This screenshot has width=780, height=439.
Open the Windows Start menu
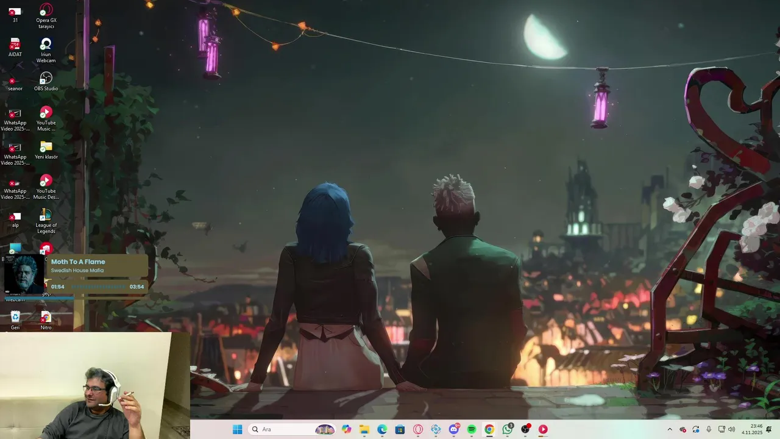pos(237,429)
